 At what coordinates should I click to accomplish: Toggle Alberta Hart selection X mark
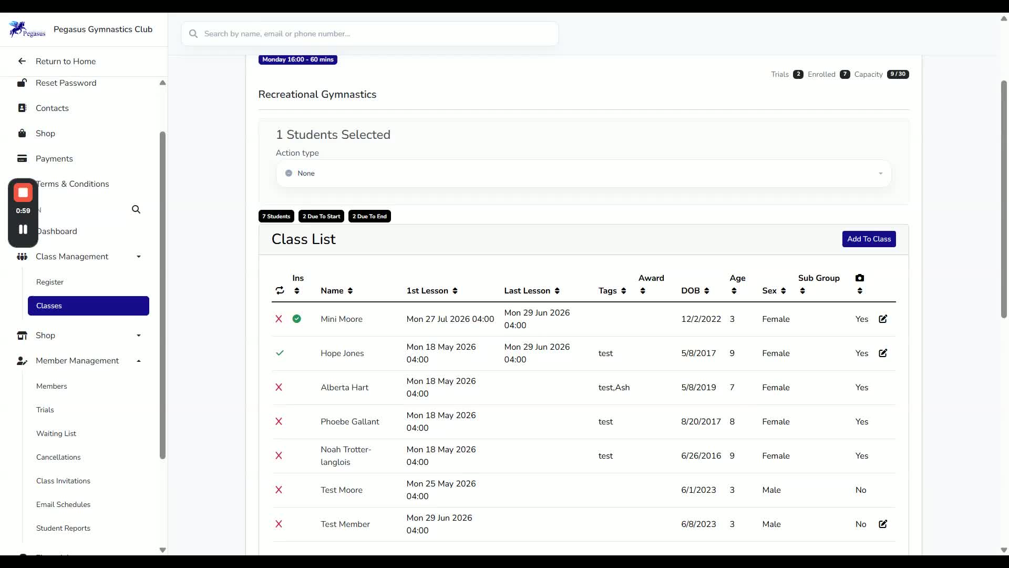coord(279,387)
